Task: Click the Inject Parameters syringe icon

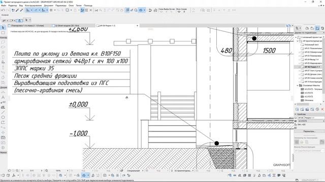Action: point(21,10)
